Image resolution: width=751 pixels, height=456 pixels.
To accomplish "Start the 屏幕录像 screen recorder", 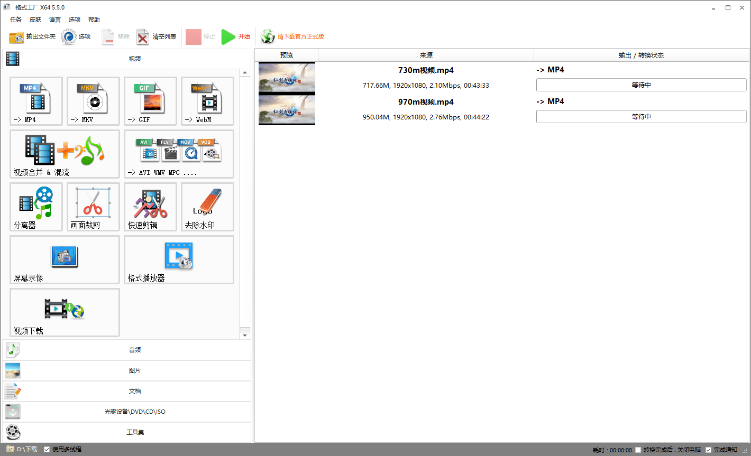I will tap(65, 259).
